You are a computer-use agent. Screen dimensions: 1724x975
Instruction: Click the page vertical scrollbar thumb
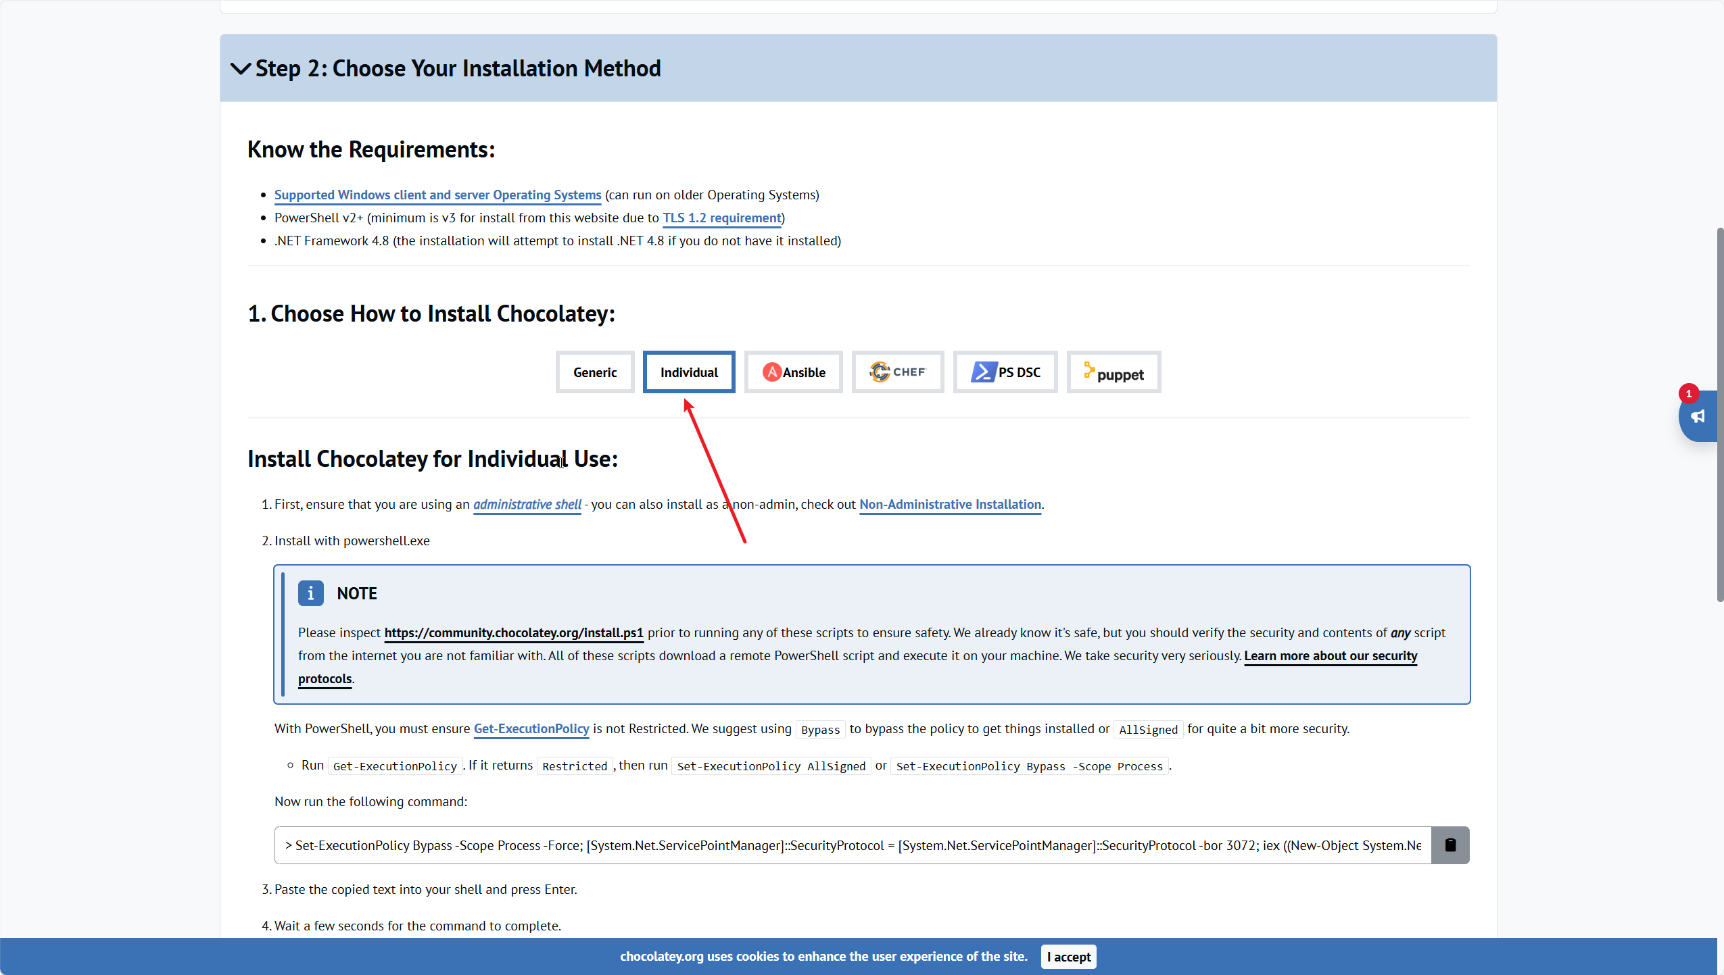click(1719, 414)
